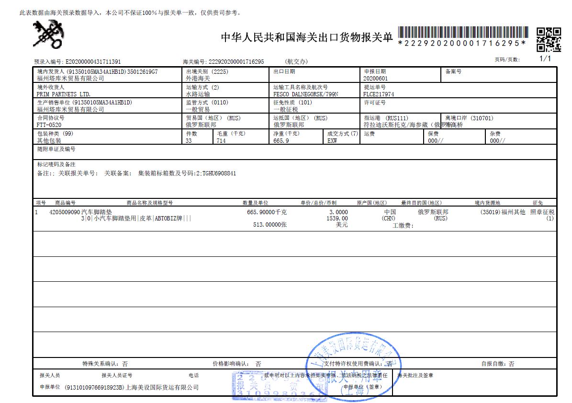This screenshot has height=403, width=572.
Task: Click the round blue company seal stamp
Action: 353,367
